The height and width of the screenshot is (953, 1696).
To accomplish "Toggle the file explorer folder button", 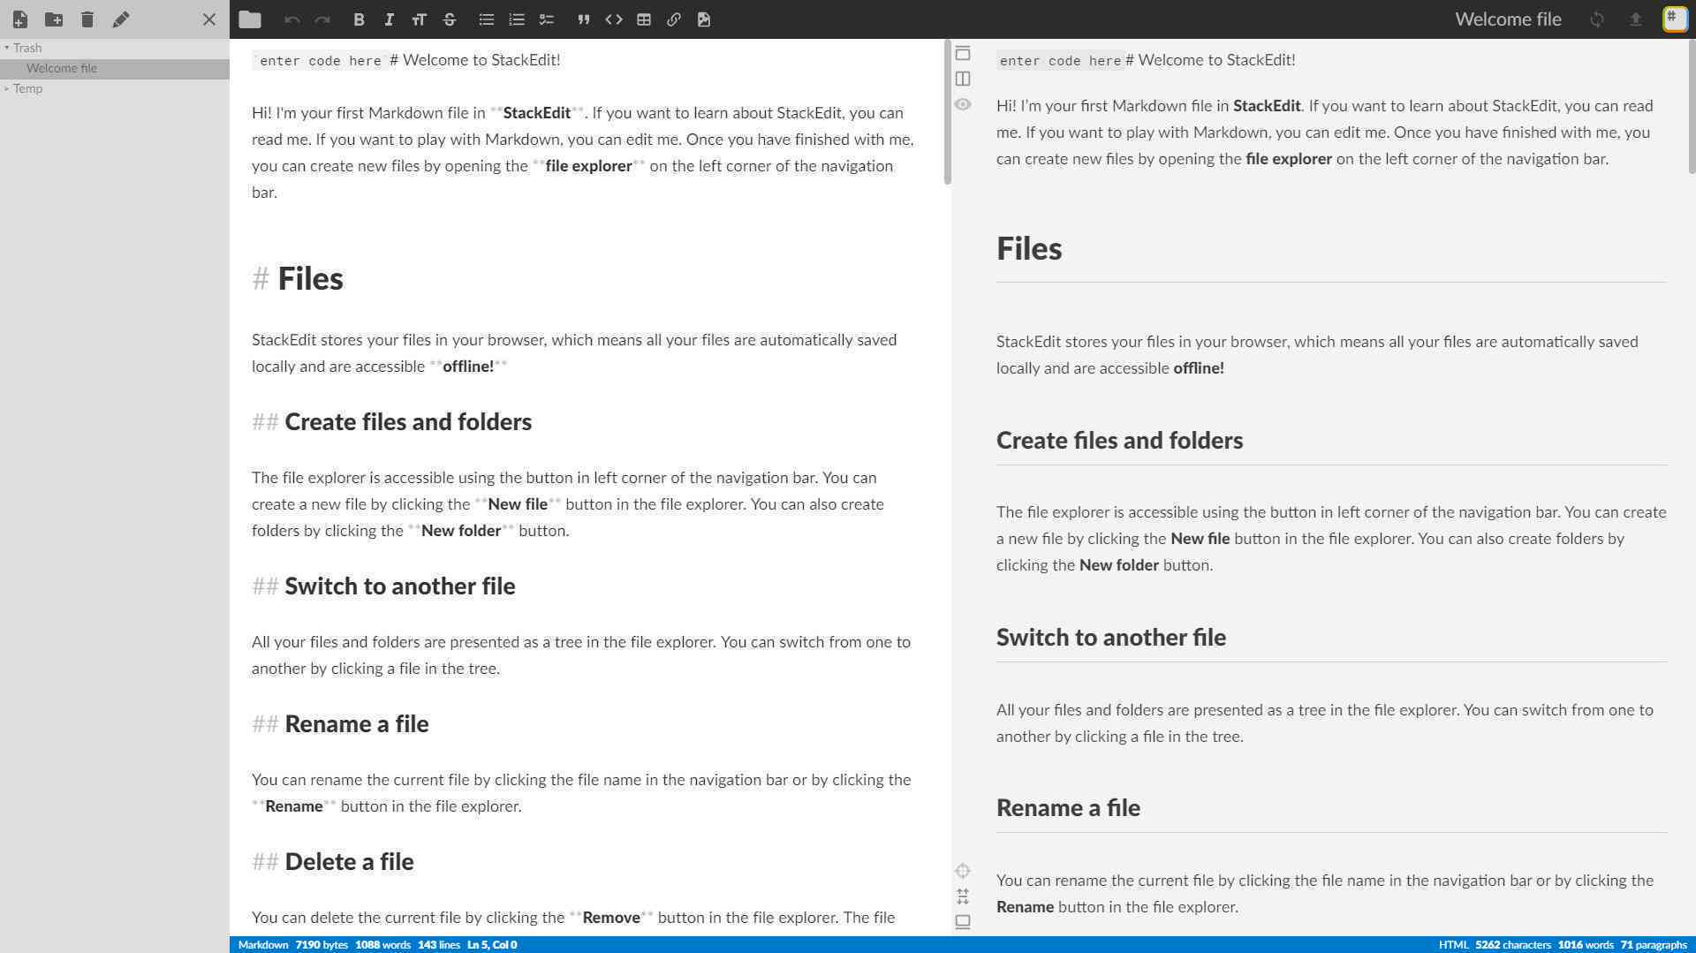I will click(250, 19).
